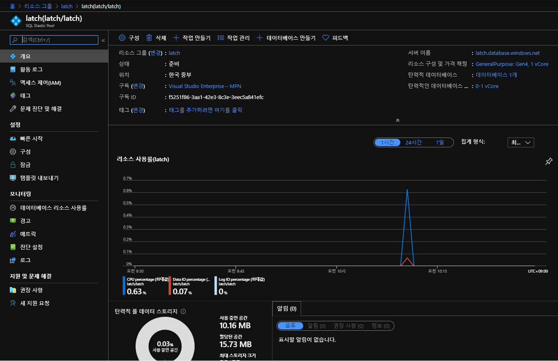
Task: Open 개요 in the sidebar menu
Action: click(54, 56)
